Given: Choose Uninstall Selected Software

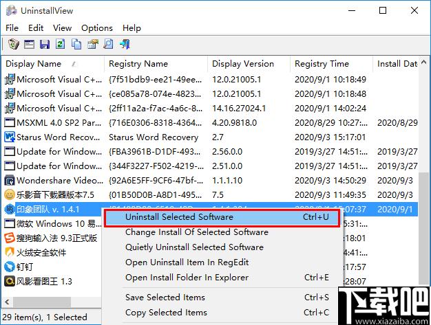Looking at the screenshot, I should (179, 217).
